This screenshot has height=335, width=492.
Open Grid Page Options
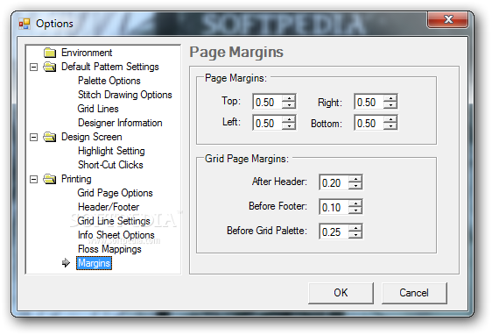point(116,193)
